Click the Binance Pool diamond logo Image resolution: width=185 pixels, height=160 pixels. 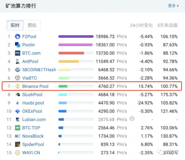pos(17,86)
